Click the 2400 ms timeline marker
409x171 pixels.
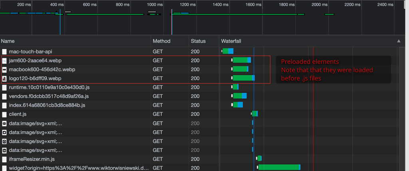pyautogui.click(x=385, y=4)
